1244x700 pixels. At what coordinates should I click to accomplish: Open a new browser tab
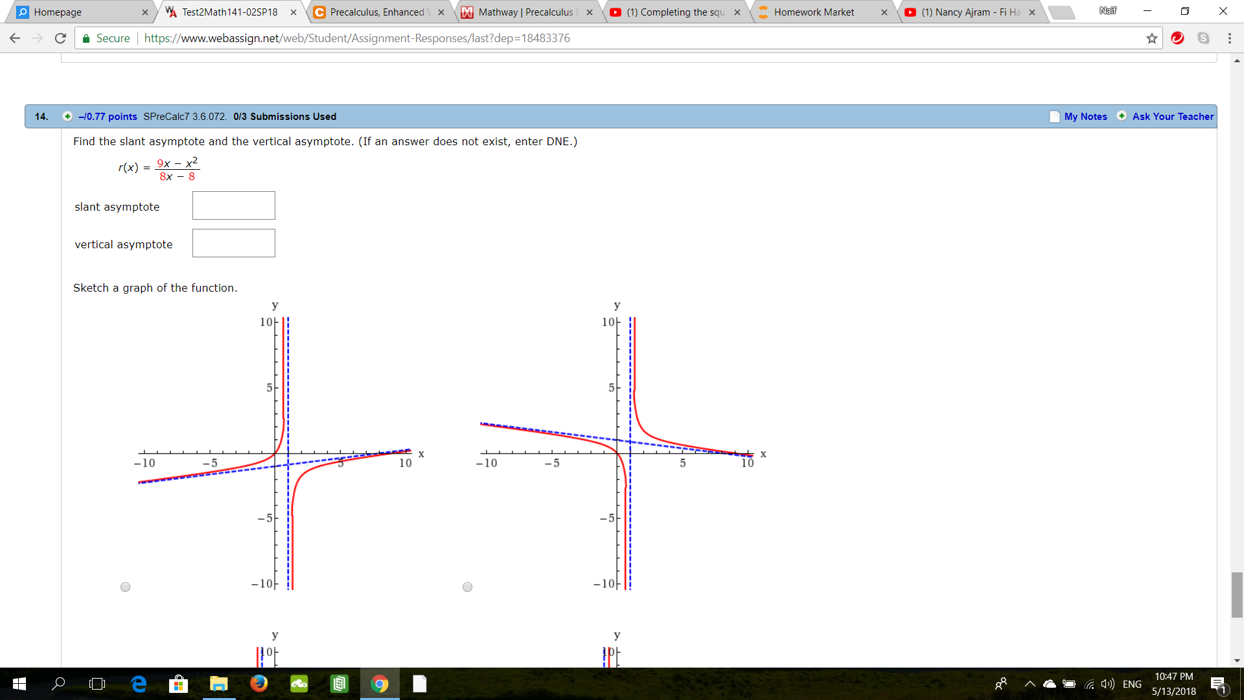1061,12
